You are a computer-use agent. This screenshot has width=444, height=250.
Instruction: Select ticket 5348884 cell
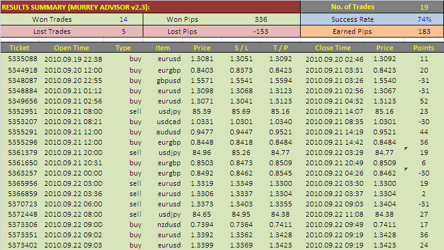pyautogui.click(x=22, y=91)
